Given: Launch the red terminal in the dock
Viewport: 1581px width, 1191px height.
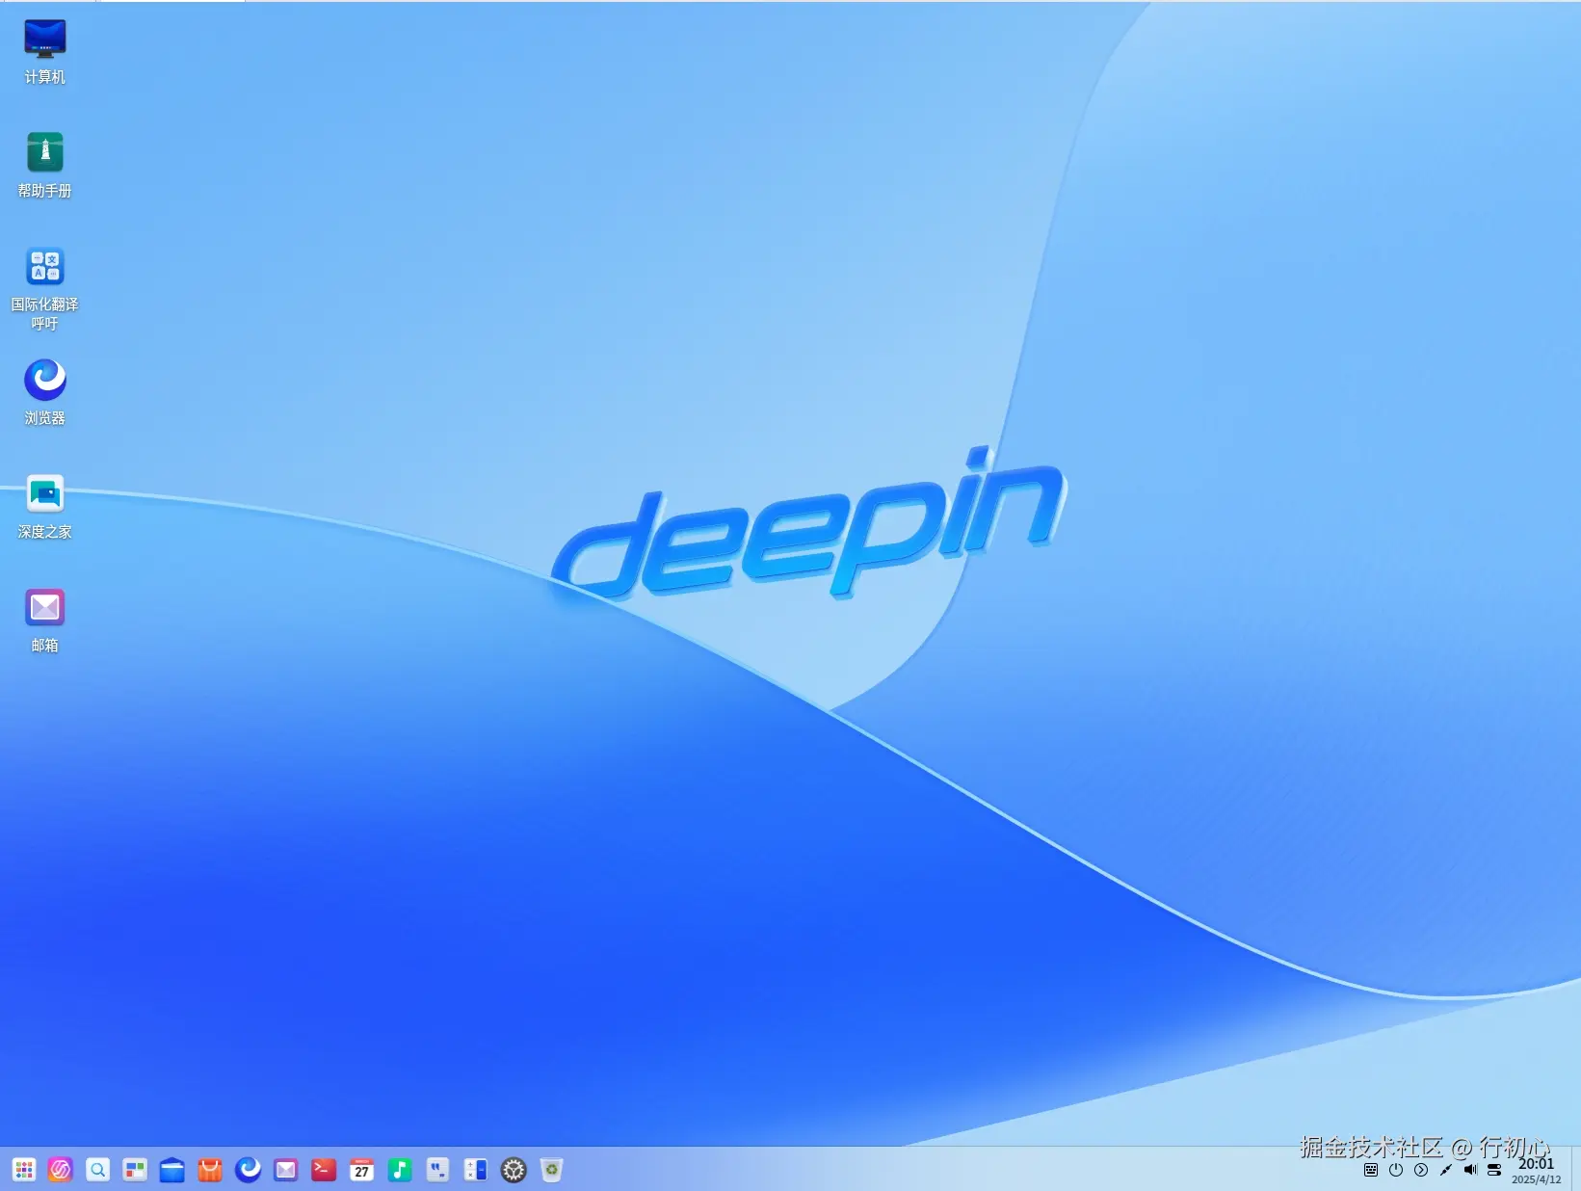Looking at the screenshot, I should click(324, 1170).
